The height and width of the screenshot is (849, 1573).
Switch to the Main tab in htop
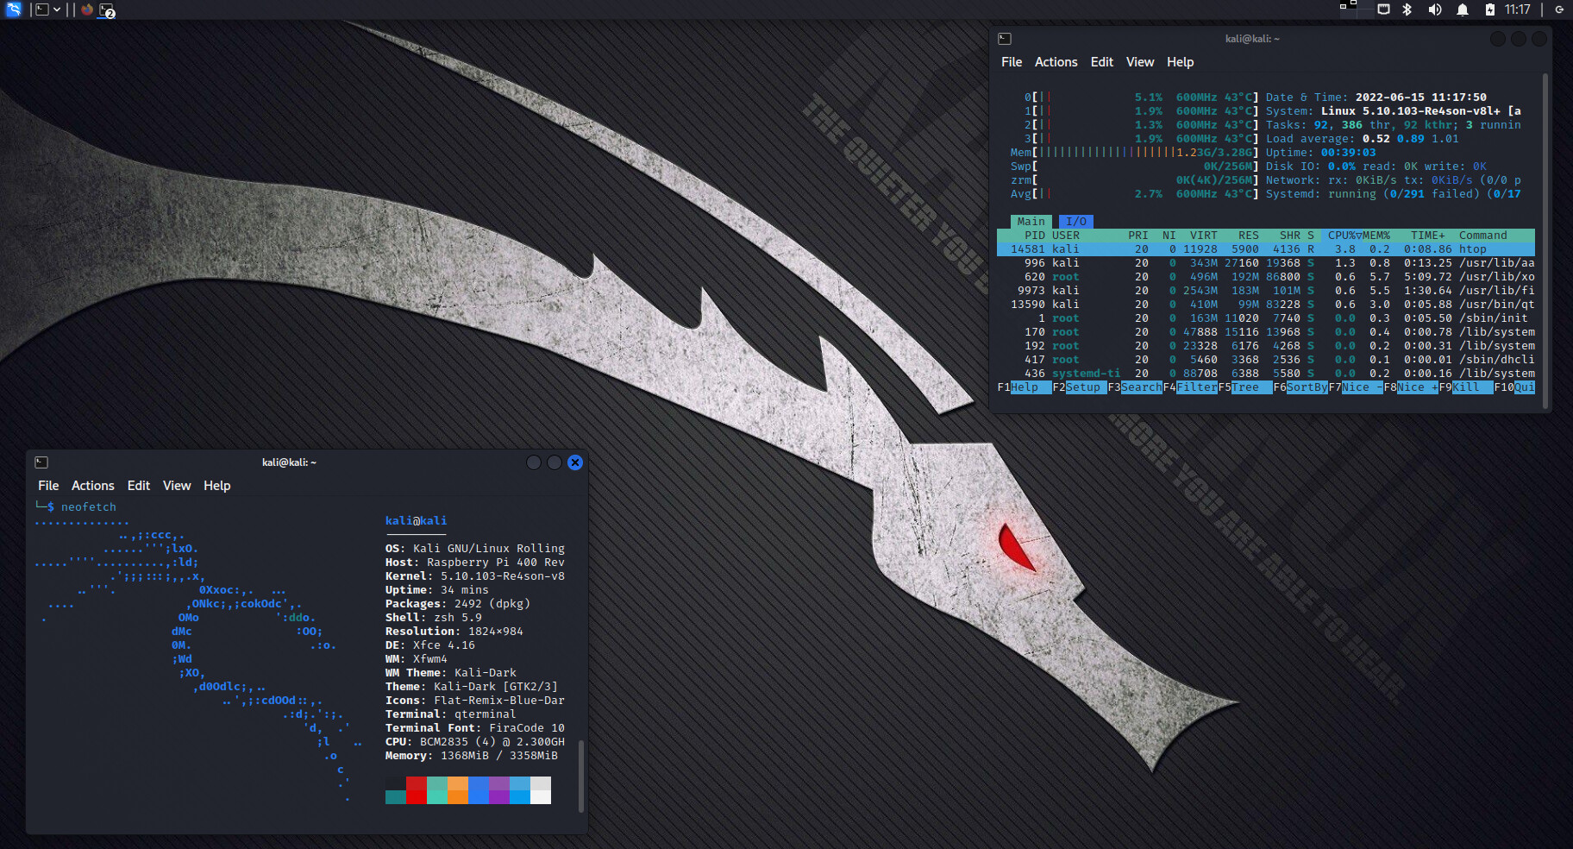(x=1031, y=222)
